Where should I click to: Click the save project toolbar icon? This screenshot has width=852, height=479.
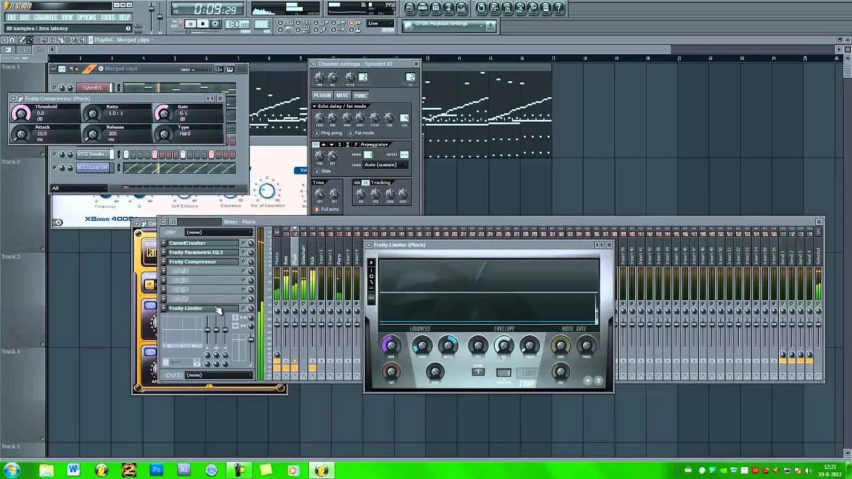494,8
